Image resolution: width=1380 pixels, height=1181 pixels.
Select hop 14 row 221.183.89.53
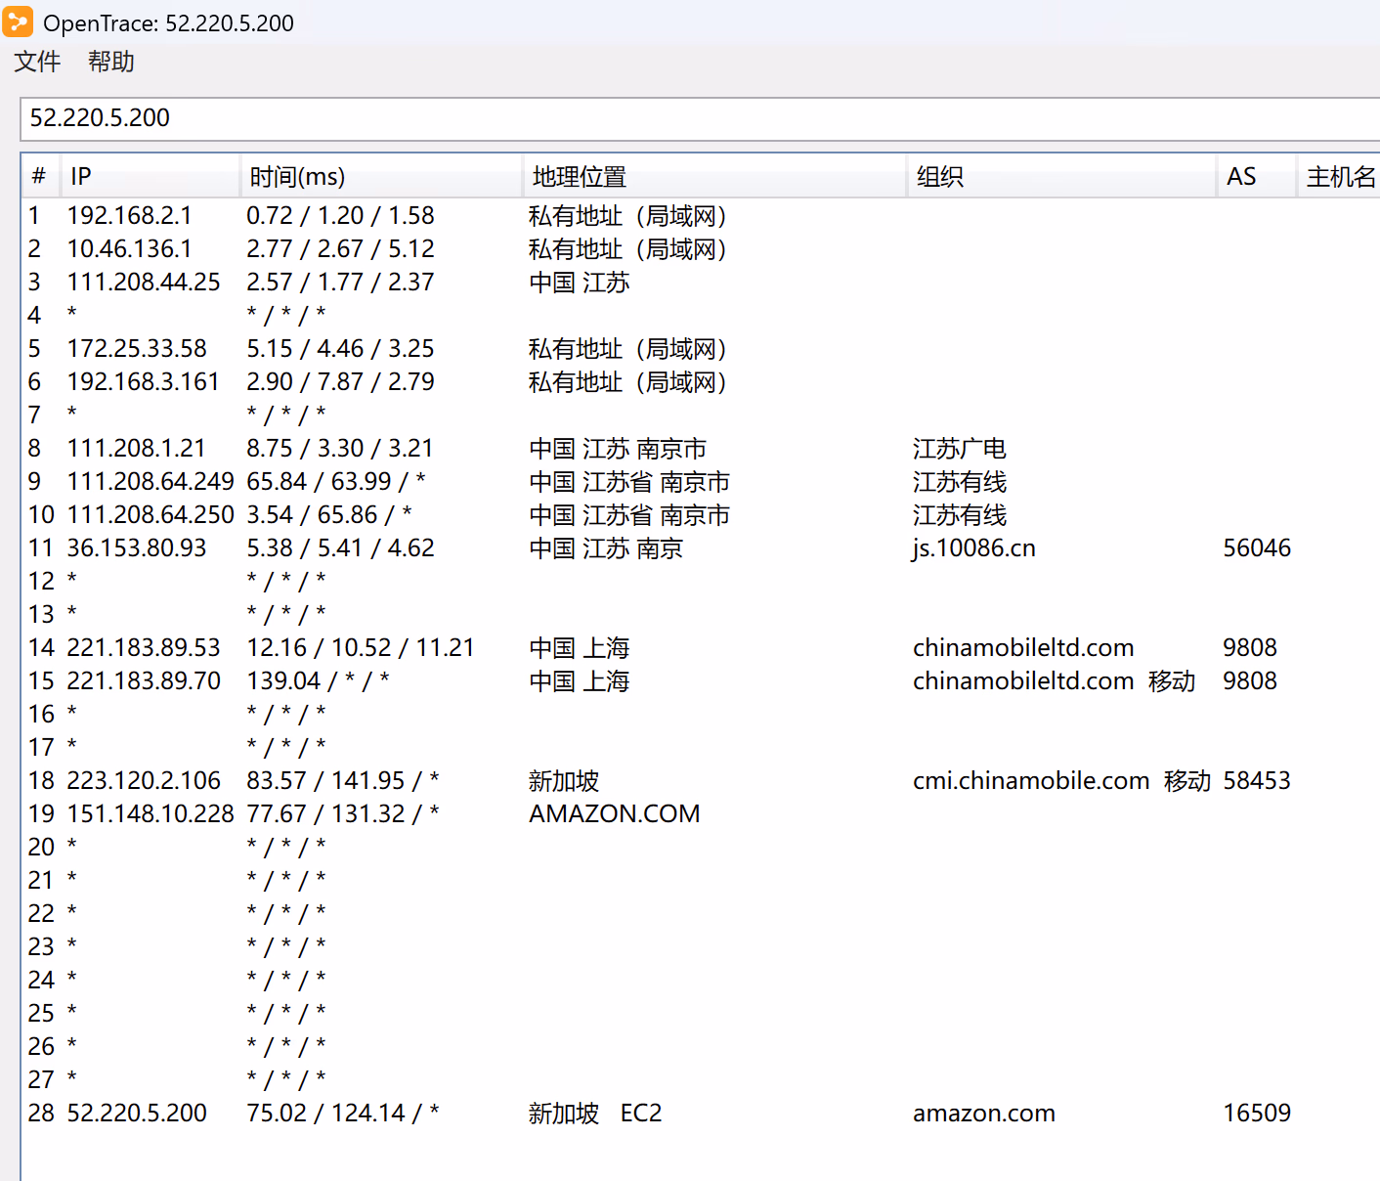pos(143,648)
